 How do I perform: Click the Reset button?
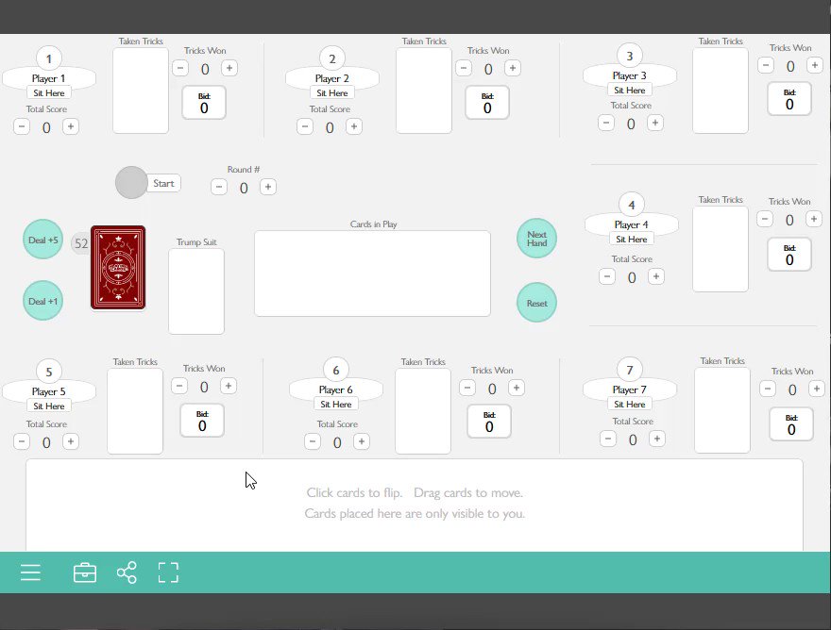[537, 303]
